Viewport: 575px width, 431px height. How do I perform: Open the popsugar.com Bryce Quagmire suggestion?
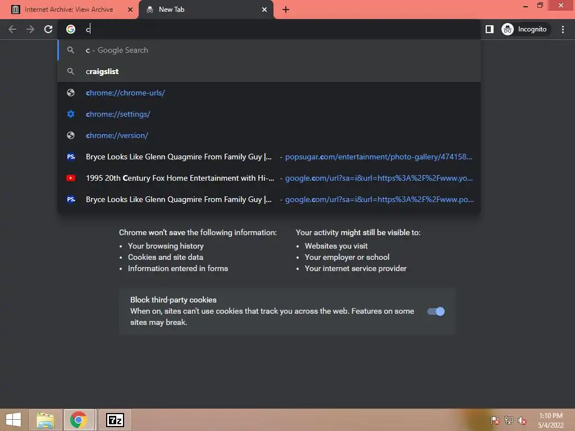pos(269,157)
